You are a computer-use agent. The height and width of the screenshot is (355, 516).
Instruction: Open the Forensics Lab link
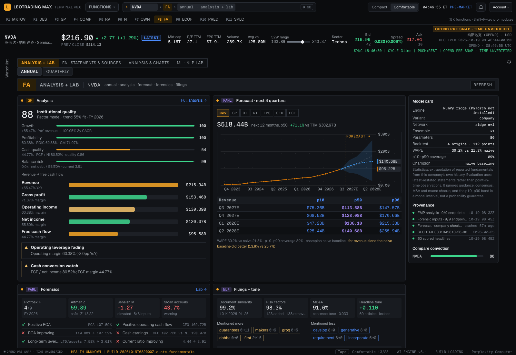click(201, 289)
